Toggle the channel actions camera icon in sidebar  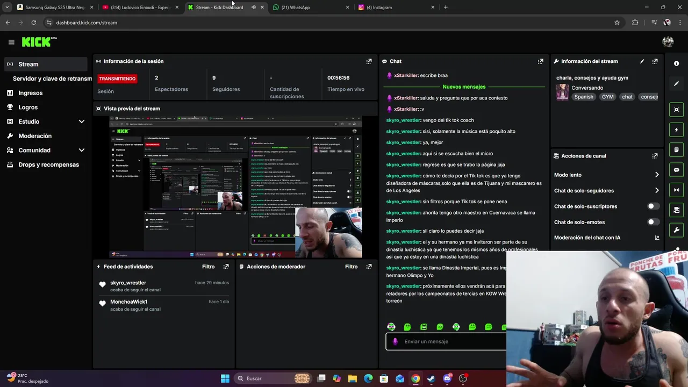(676, 210)
